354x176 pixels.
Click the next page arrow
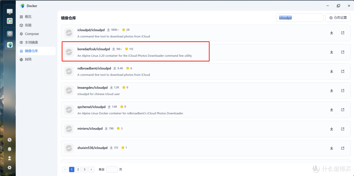point(91,169)
